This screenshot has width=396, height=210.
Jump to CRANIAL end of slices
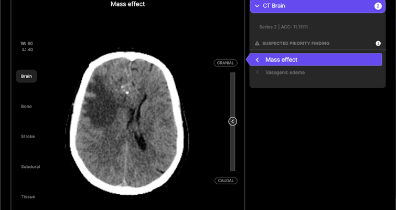pyautogui.click(x=226, y=63)
